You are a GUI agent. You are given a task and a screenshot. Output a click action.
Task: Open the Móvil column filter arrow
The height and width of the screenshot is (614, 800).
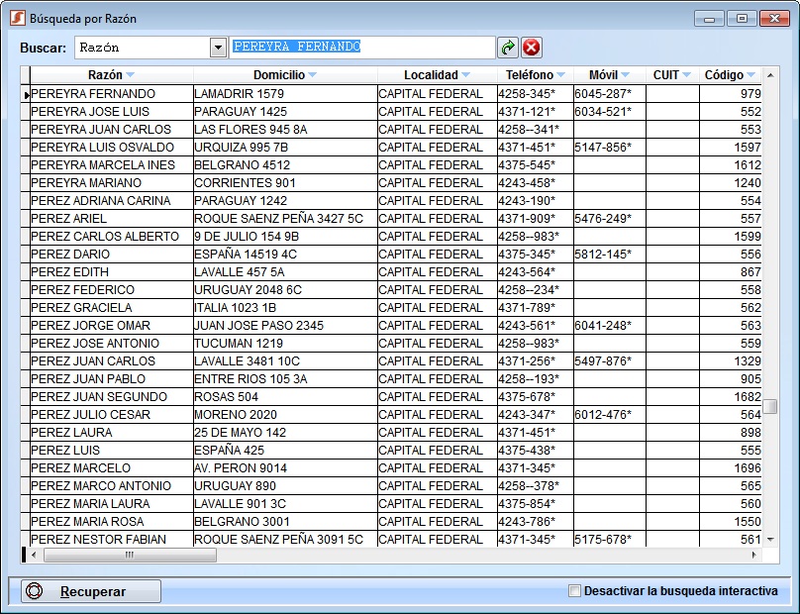625,75
